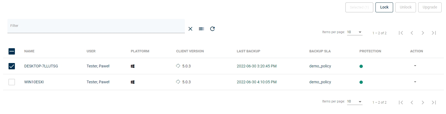Open action dropdown for DESKTOP-7LLUTSG
The image size is (446, 114).
click(x=415, y=66)
